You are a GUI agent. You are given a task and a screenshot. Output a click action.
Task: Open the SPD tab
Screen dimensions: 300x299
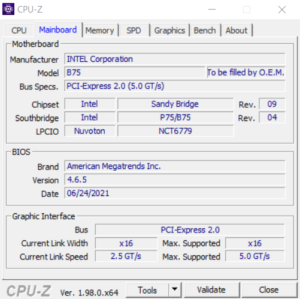pyautogui.click(x=134, y=31)
